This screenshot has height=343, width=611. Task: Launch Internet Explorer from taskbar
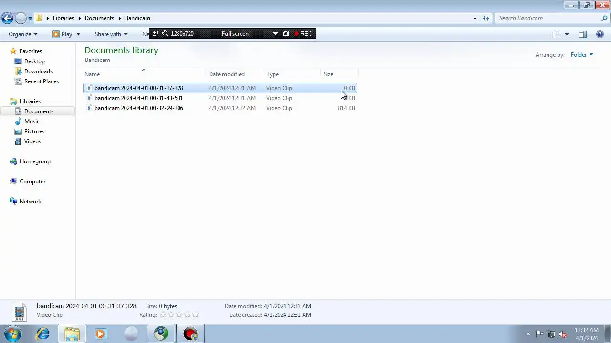(43, 334)
